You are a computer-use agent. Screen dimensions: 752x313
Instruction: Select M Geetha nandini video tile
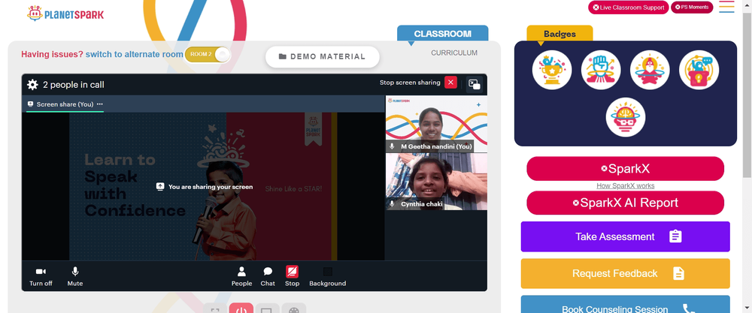pos(436,124)
